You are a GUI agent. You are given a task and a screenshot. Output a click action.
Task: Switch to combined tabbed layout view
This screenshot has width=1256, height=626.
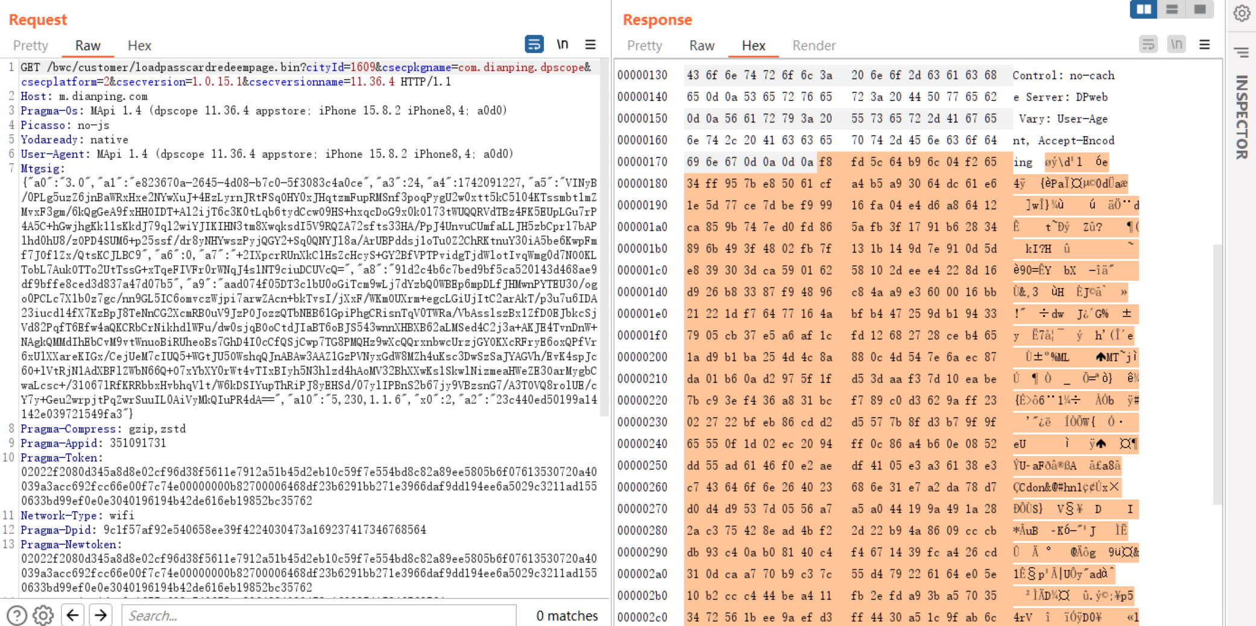[x=1199, y=10]
